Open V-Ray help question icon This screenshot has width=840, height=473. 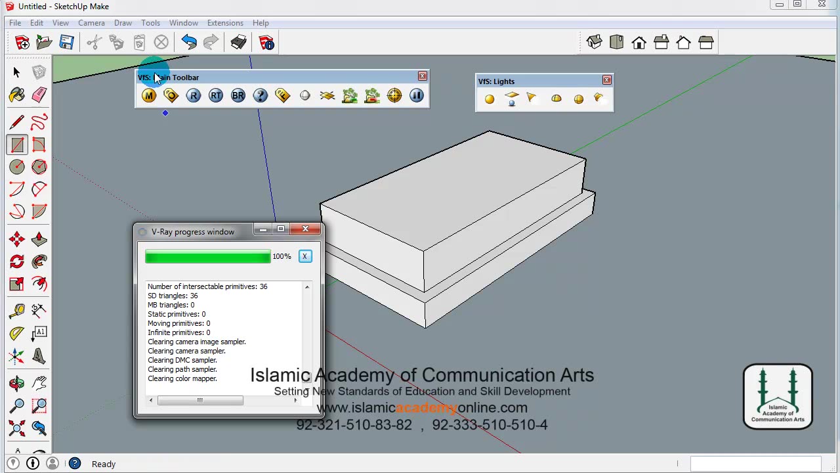261,96
